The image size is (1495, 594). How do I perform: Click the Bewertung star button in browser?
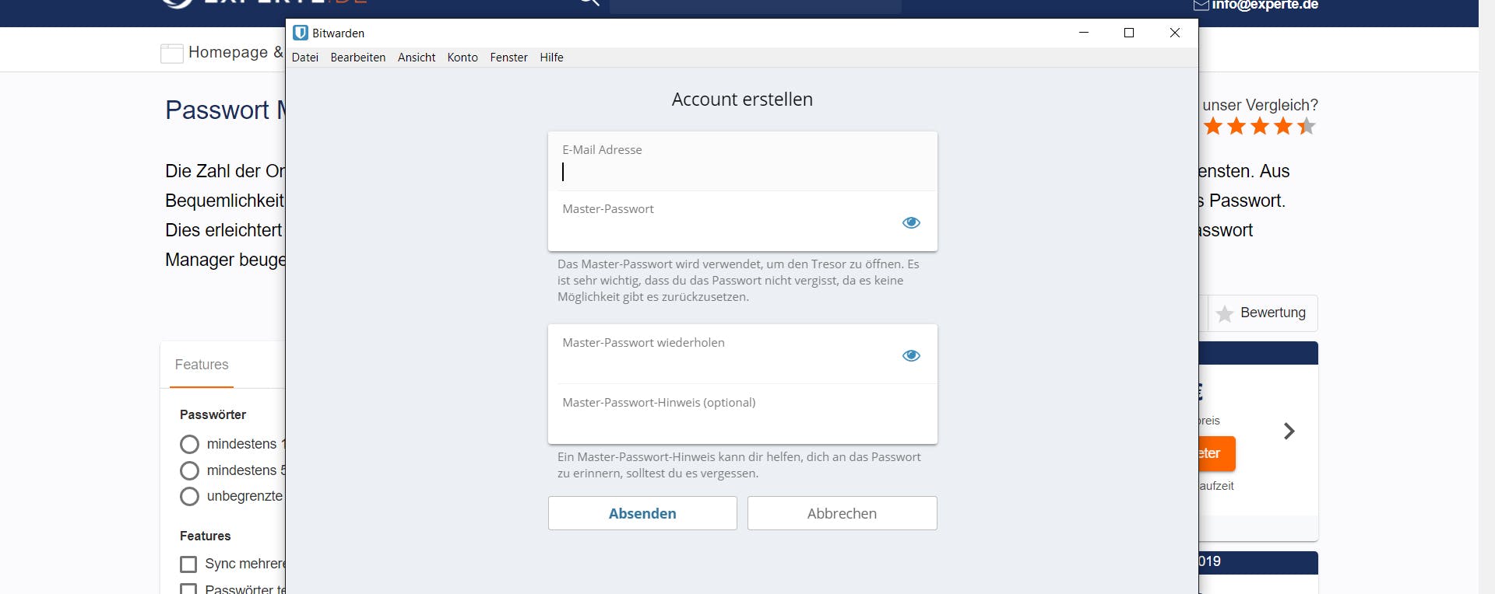click(x=1262, y=313)
